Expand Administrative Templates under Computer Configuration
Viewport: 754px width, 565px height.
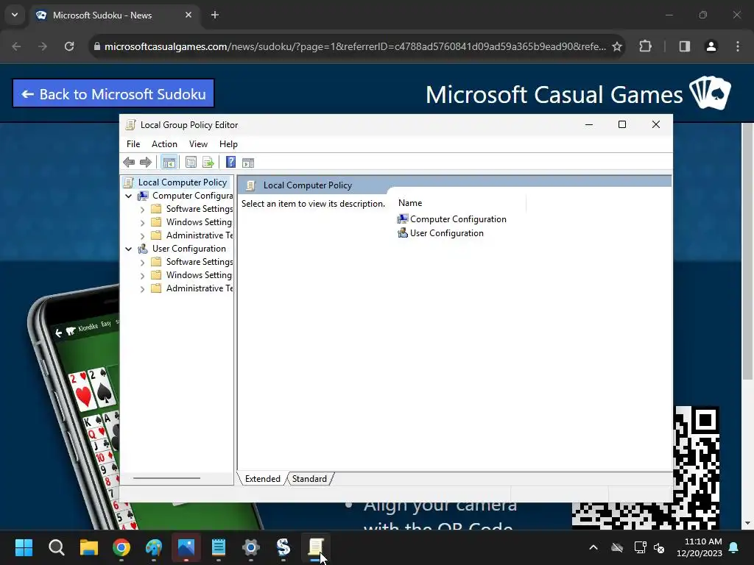point(142,236)
